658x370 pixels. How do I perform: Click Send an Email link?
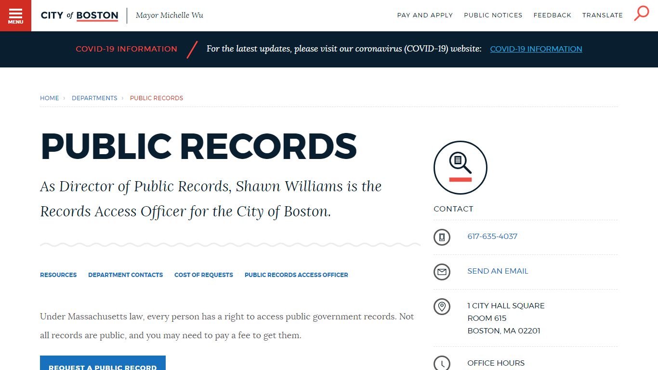pyautogui.click(x=498, y=271)
